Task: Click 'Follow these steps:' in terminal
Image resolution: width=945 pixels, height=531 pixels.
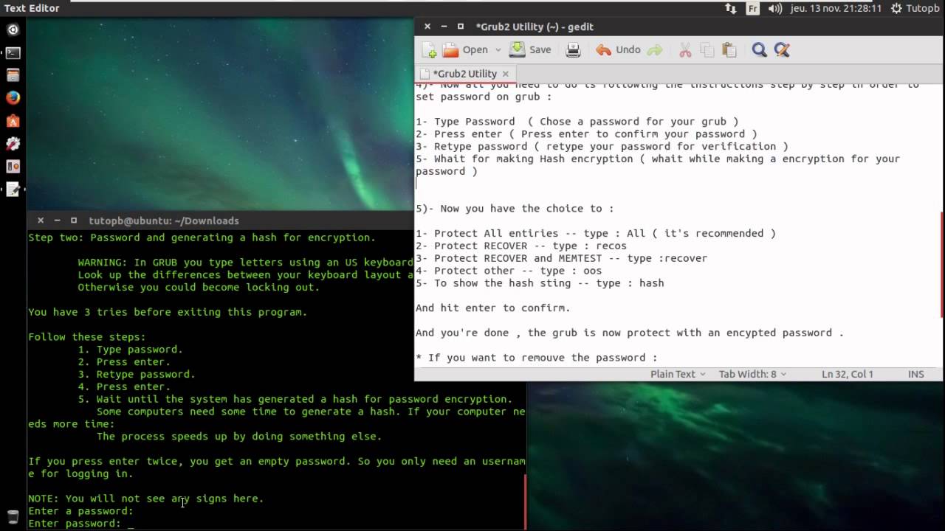Action: (x=87, y=337)
